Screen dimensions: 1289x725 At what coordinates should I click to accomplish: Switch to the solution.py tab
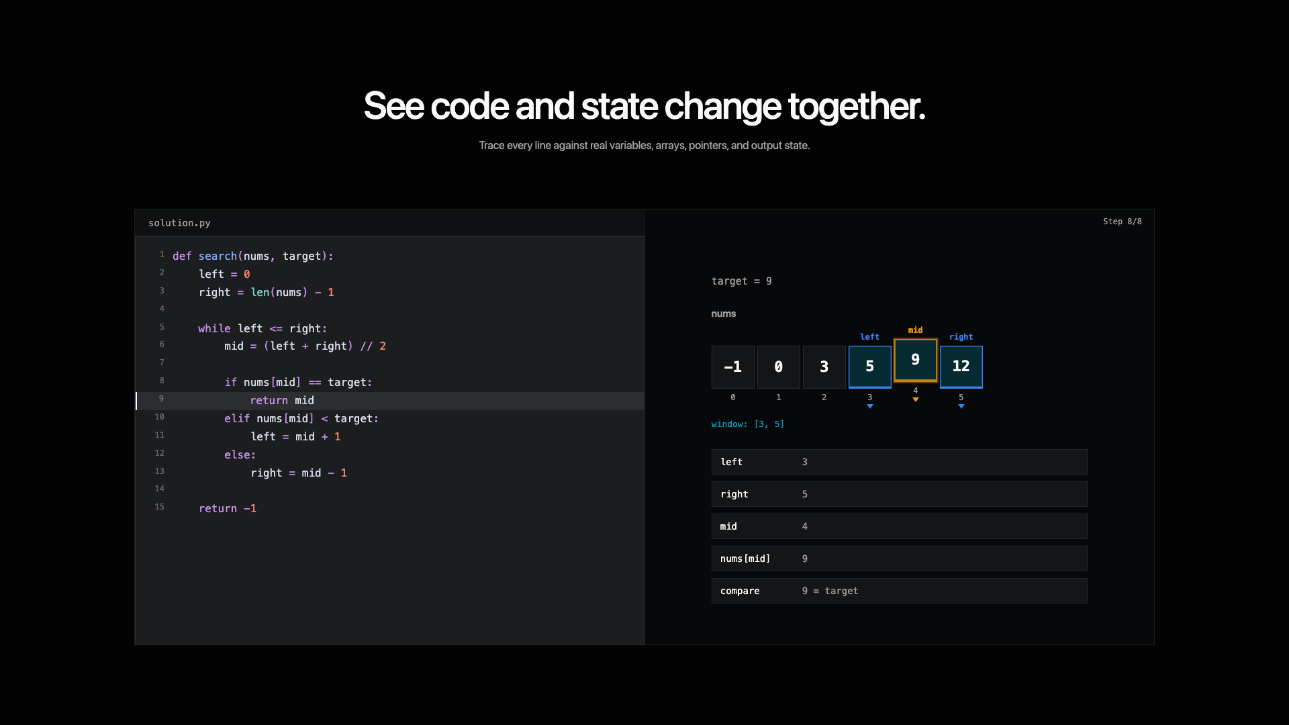point(179,223)
